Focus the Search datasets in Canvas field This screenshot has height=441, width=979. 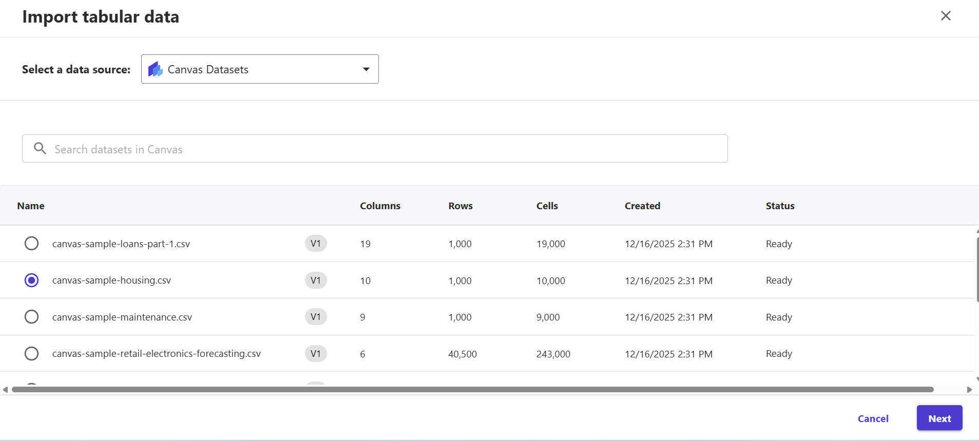(375, 149)
